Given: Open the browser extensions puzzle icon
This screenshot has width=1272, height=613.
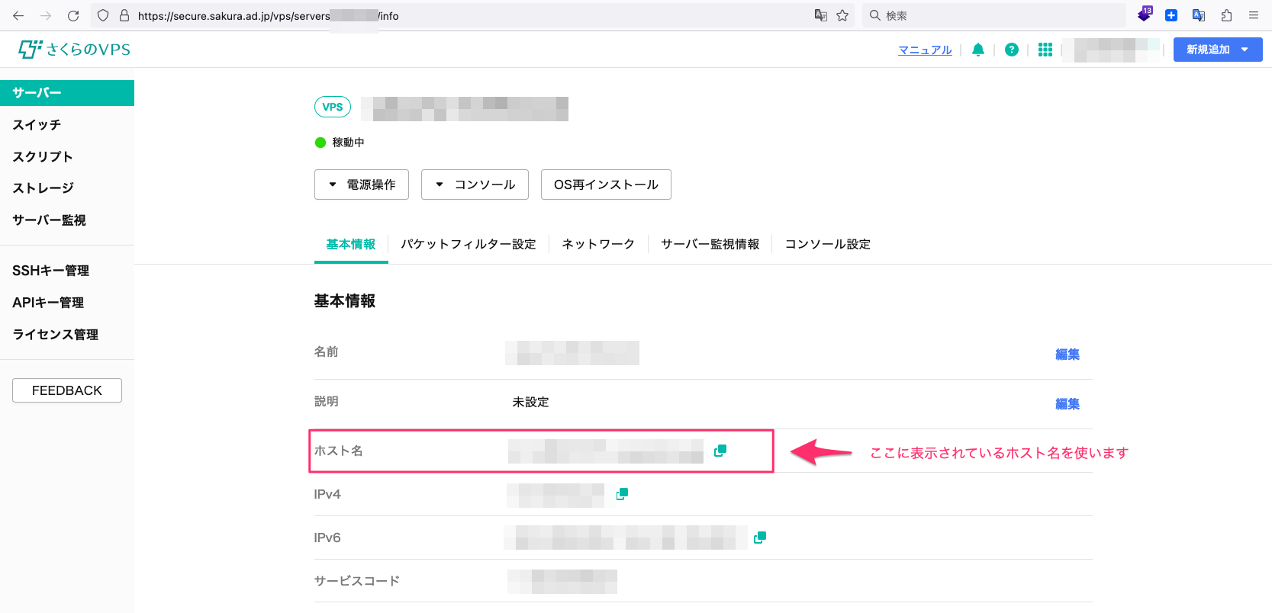Looking at the screenshot, I should pyautogui.click(x=1226, y=15).
